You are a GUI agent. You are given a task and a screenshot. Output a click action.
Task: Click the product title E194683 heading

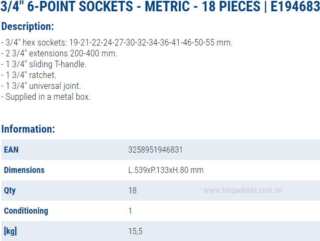coord(160,7)
